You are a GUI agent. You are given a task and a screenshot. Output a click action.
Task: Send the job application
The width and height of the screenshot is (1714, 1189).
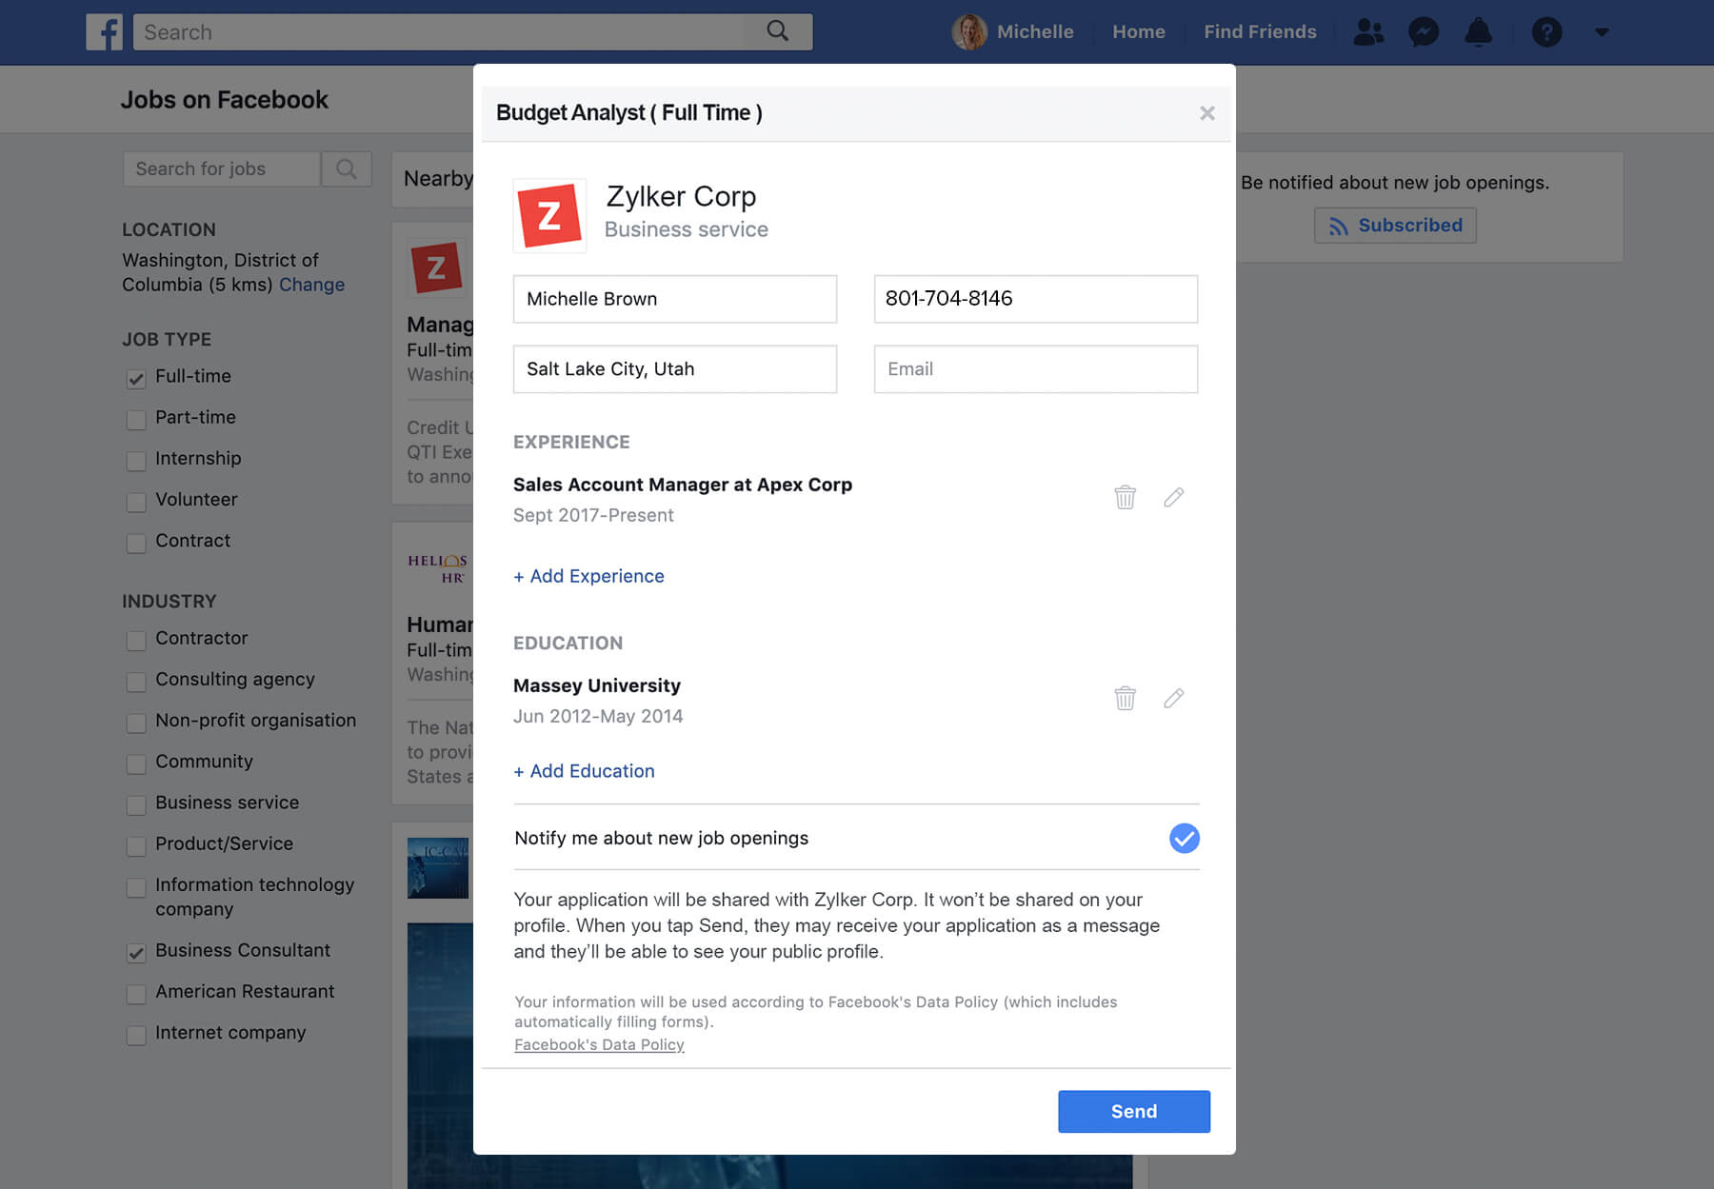click(1133, 1111)
